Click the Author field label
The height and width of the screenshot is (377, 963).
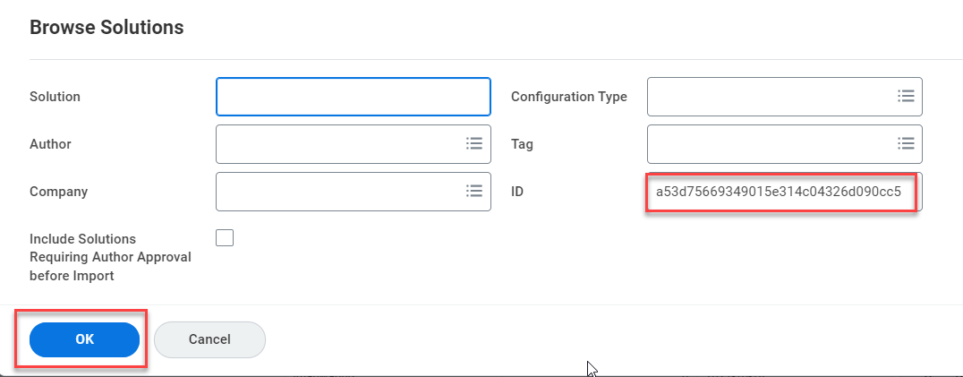pos(50,144)
